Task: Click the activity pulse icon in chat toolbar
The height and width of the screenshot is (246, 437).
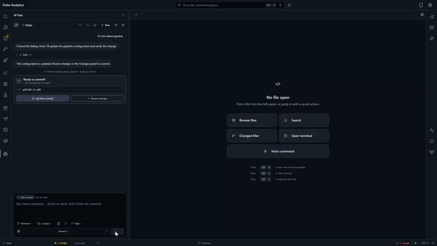Action: [x=80, y=25]
